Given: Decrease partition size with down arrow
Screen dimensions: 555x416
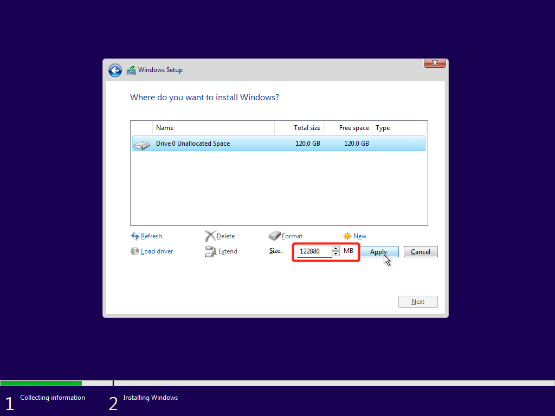Looking at the screenshot, I should point(336,254).
